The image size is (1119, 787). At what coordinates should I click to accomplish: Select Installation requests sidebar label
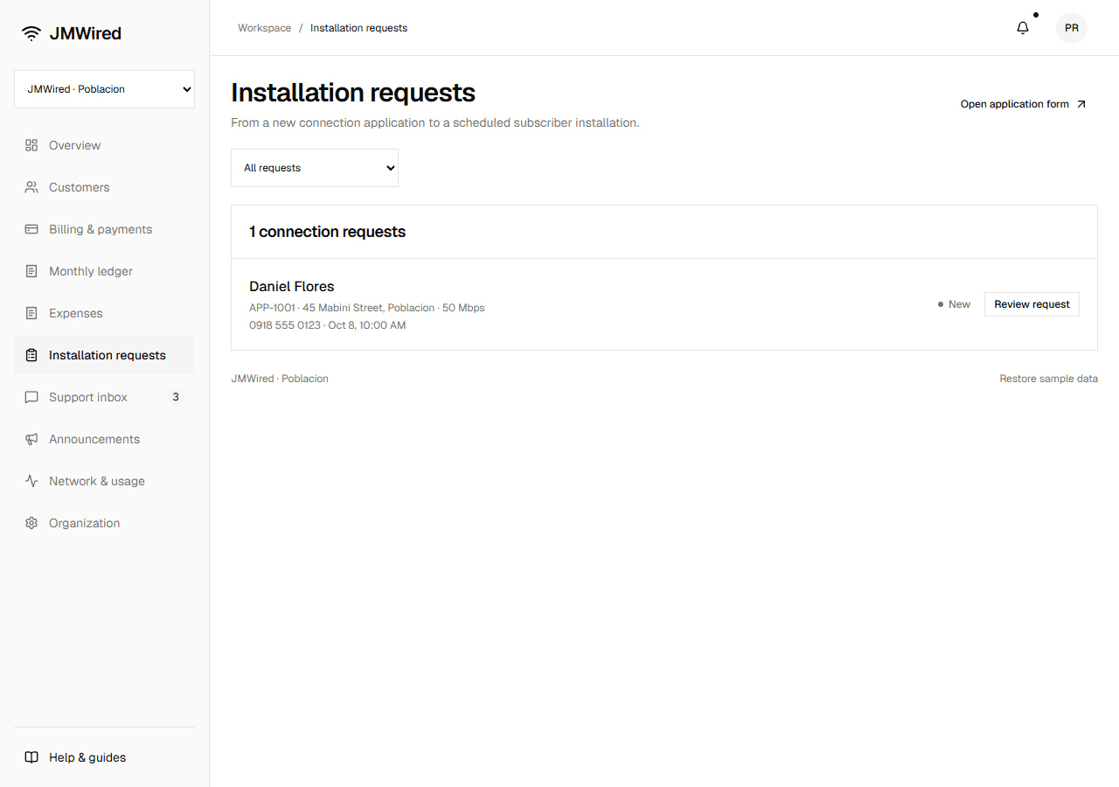pos(108,355)
